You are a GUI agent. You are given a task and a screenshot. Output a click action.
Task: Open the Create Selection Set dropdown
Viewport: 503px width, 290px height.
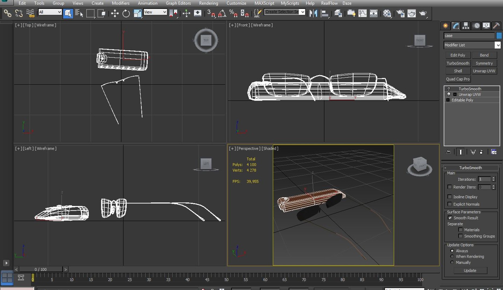click(285, 12)
